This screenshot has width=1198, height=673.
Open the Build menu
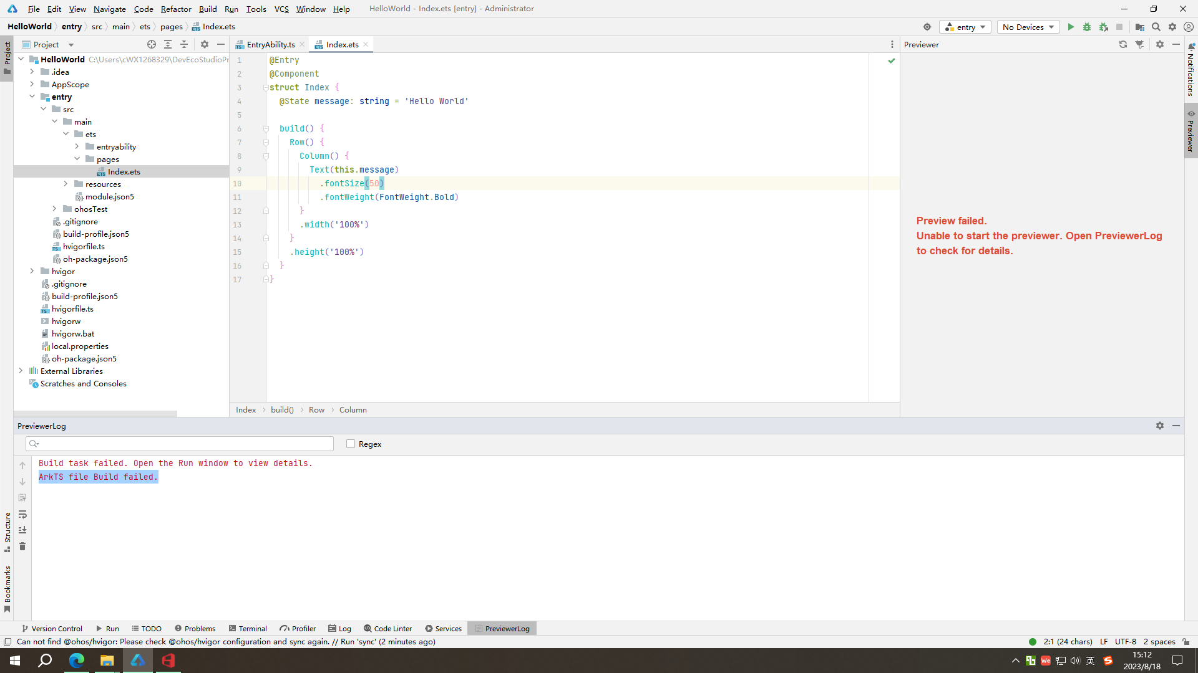[208, 9]
